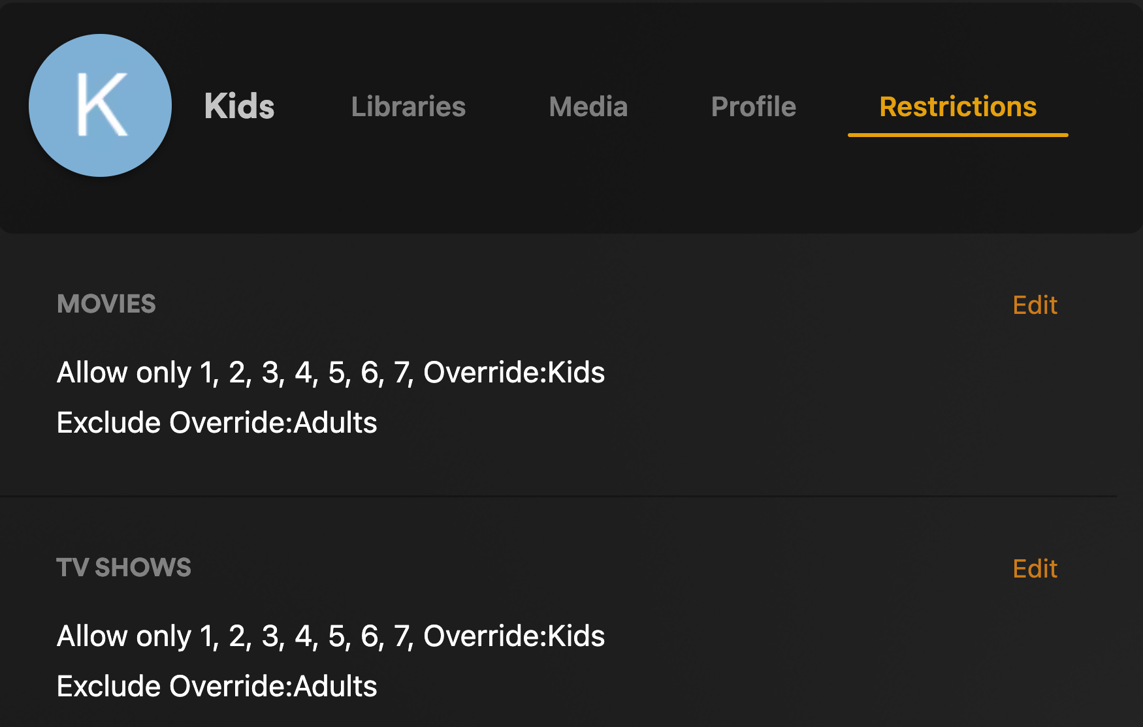Edit the TV Shows restrictions

point(1035,568)
